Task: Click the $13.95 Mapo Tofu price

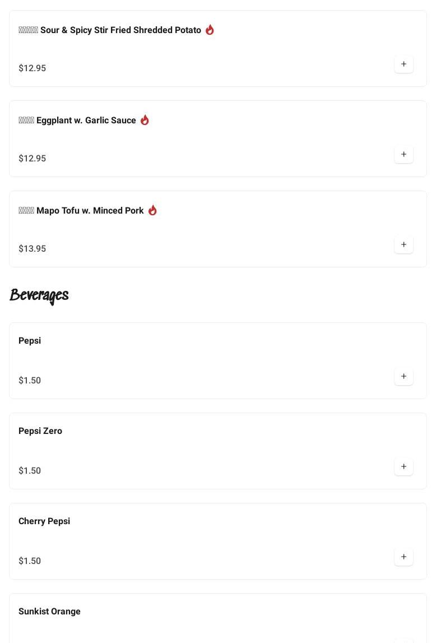Action: 33,249
